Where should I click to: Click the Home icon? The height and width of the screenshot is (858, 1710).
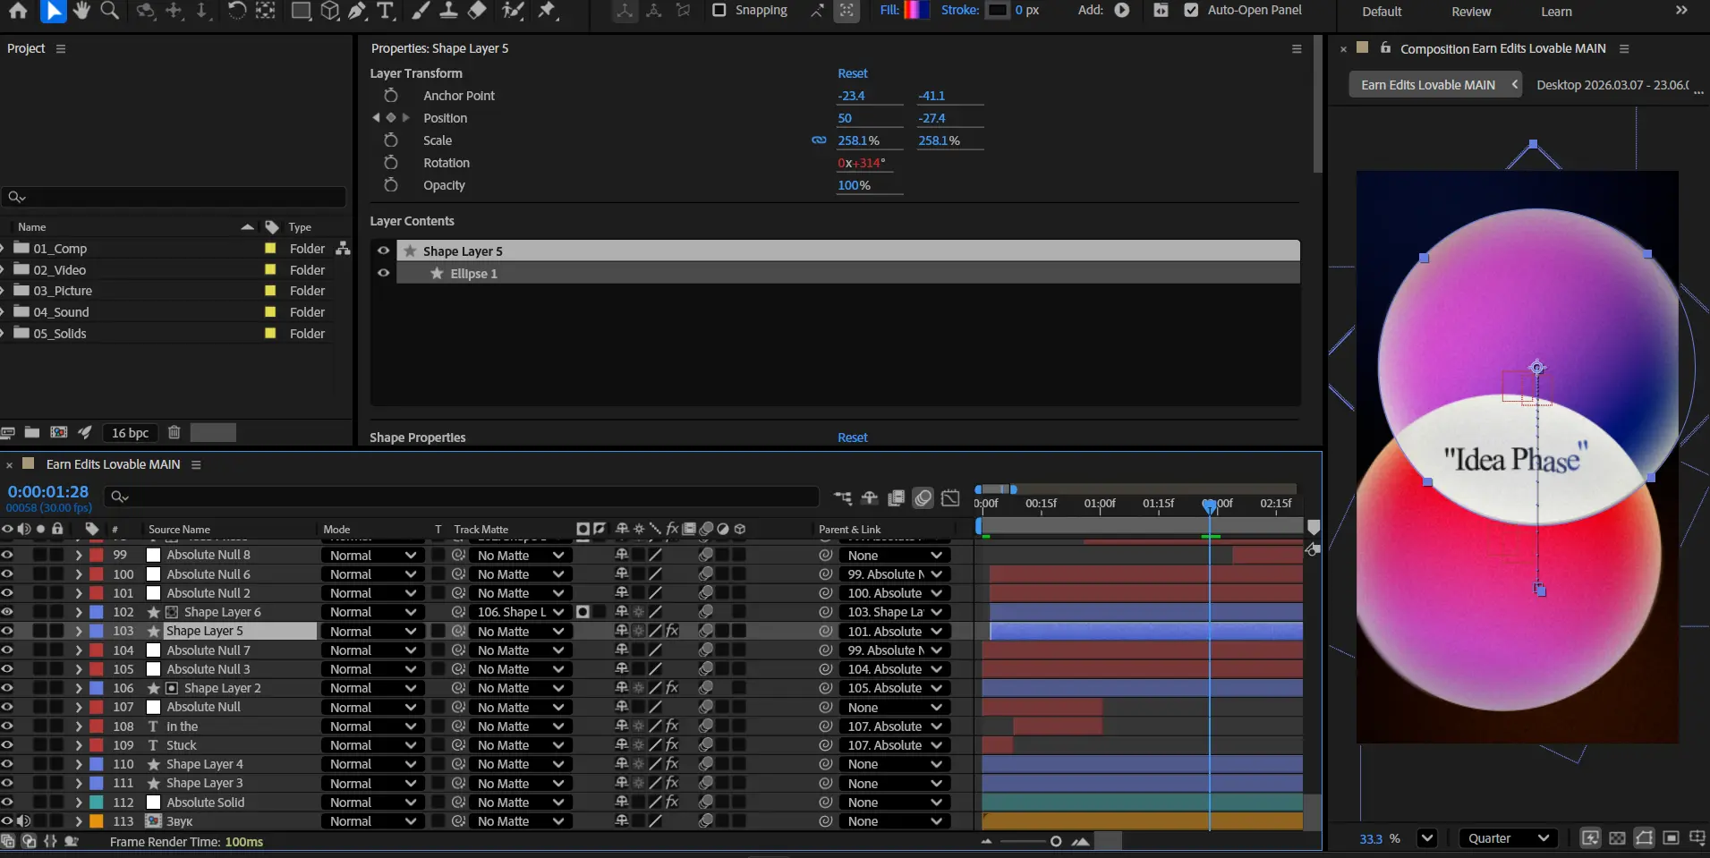coord(18,11)
